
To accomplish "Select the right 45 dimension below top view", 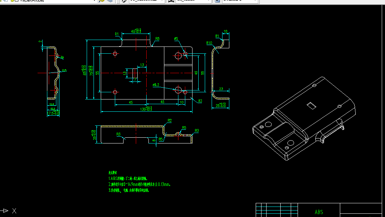I will 162,102.
